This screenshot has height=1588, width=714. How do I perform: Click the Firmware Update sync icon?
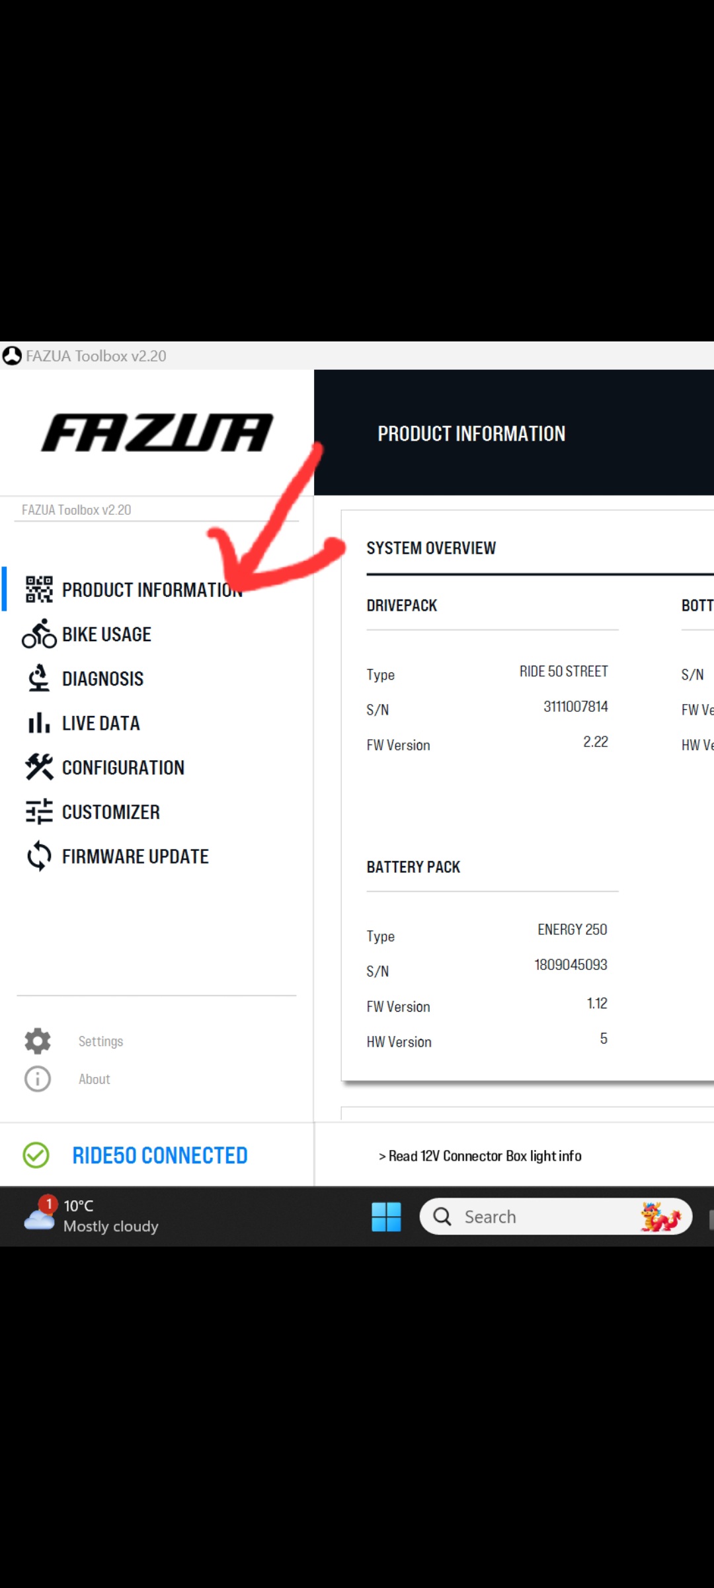(39, 856)
